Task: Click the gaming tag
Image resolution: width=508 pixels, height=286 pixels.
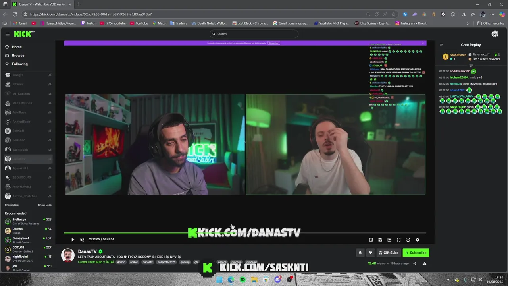Action: point(185,262)
